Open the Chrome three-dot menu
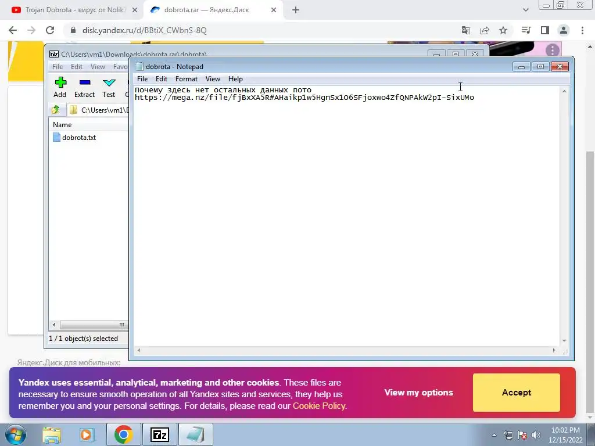This screenshot has height=446, width=595. coord(582,30)
